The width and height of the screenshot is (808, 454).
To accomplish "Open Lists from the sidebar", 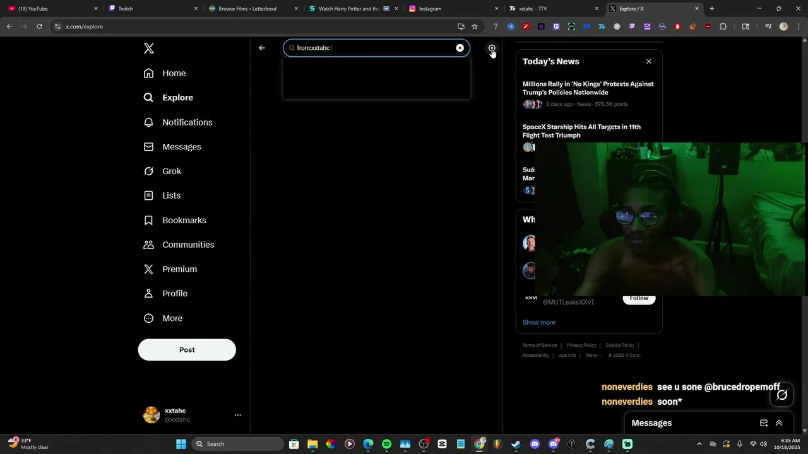I will click(162, 195).
